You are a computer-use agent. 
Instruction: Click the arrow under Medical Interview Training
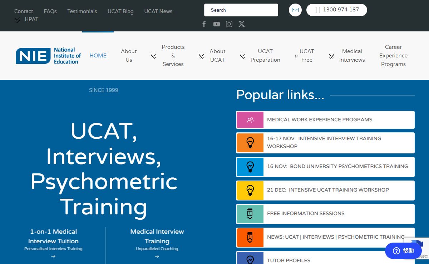point(157,256)
